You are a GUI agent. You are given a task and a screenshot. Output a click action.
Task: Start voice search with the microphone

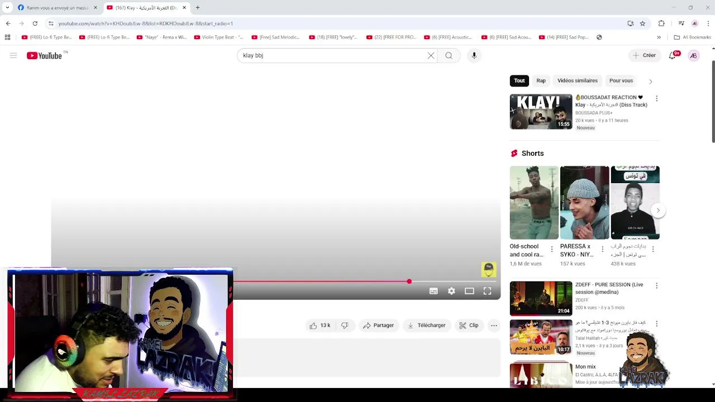tap(474, 55)
